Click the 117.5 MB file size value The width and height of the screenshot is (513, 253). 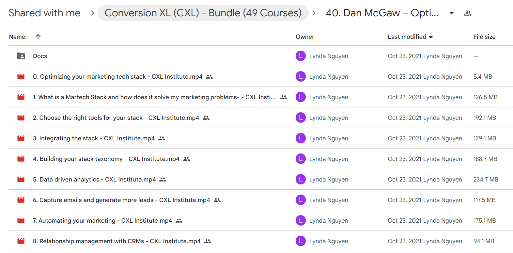[484, 200]
